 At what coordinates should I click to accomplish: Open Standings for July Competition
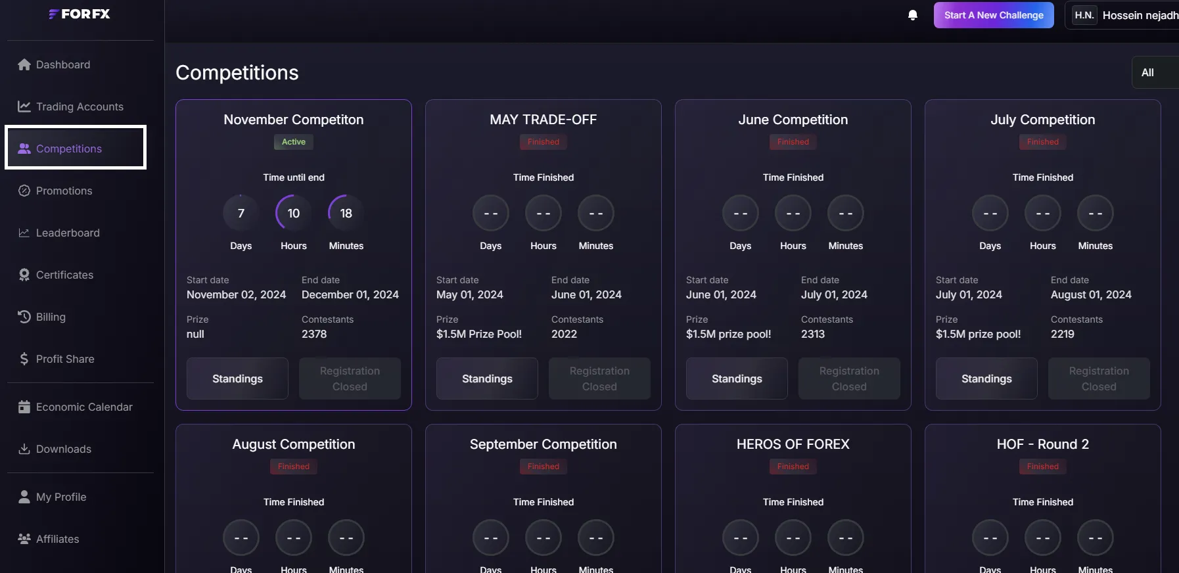986,378
